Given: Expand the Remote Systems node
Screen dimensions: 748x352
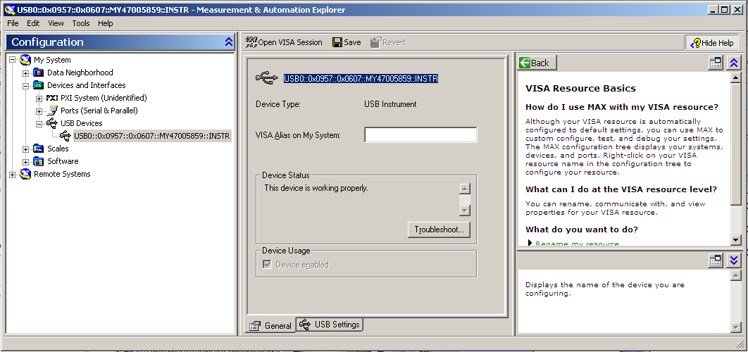Looking at the screenshot, I should 13,175.
